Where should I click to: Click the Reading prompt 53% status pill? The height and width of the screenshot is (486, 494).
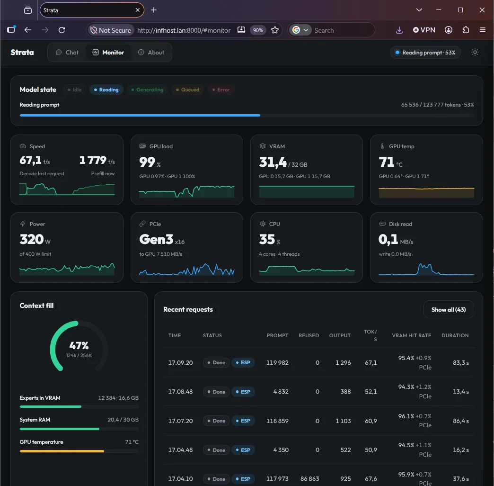(x=425, y=53)
